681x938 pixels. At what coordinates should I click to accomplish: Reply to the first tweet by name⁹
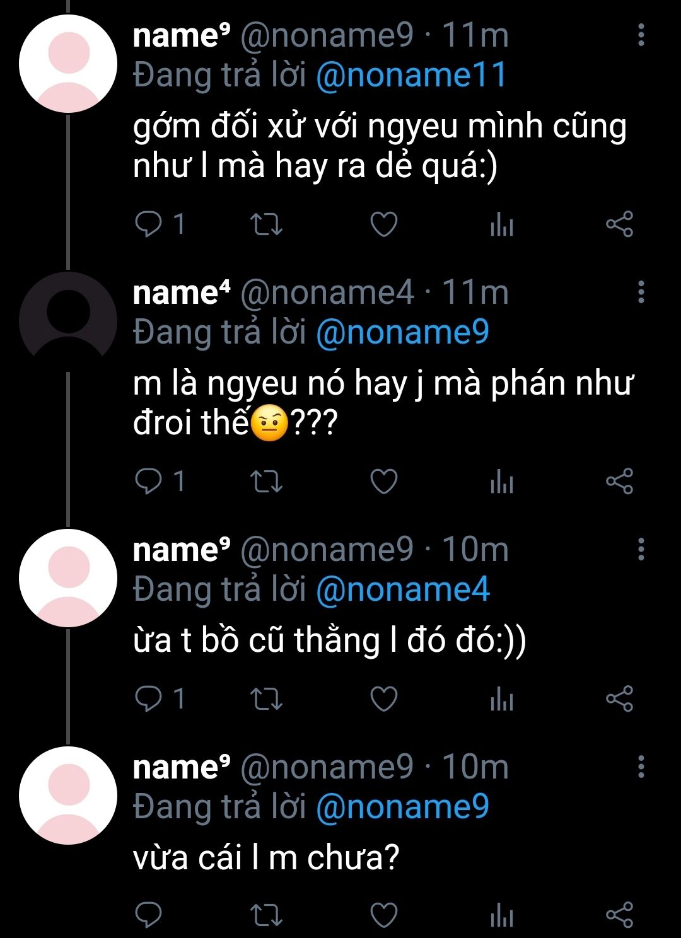click(x=149, y=224)
